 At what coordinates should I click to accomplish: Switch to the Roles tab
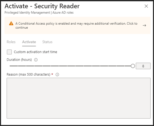(11, 42)
